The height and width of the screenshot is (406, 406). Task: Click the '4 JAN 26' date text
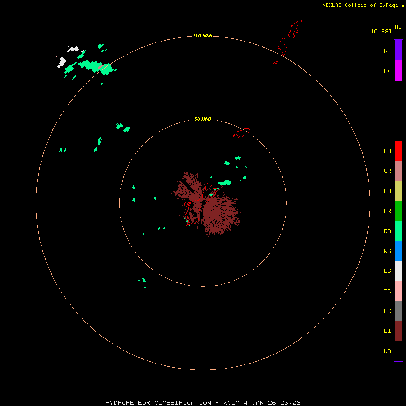(260, 403)
